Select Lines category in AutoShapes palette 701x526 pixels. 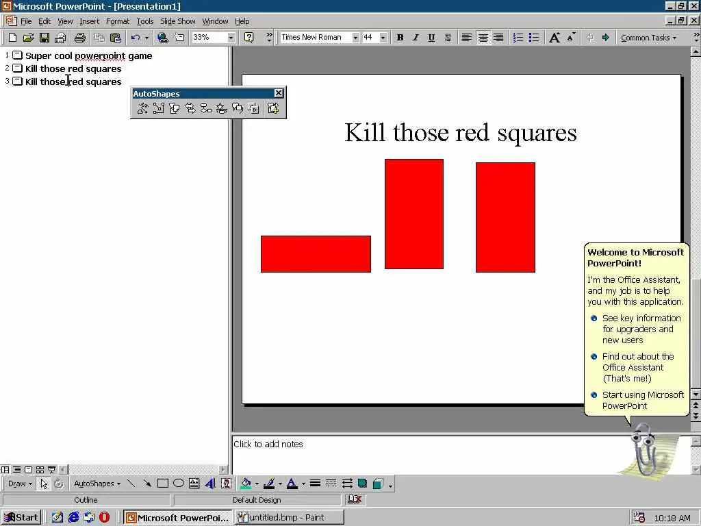(142, 108)
